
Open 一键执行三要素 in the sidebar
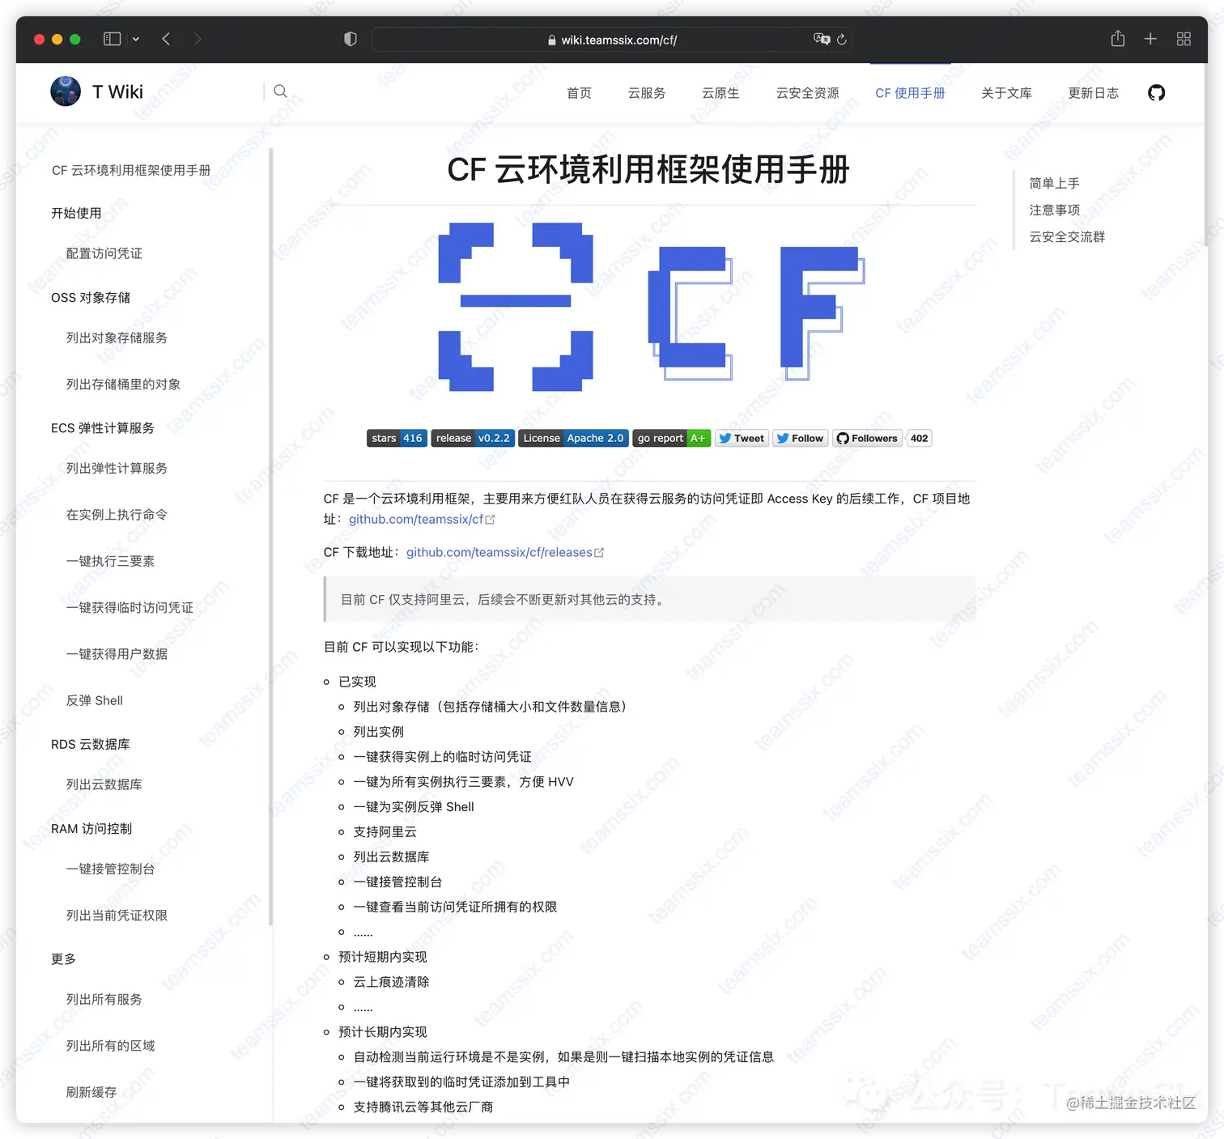pos(110,561)
